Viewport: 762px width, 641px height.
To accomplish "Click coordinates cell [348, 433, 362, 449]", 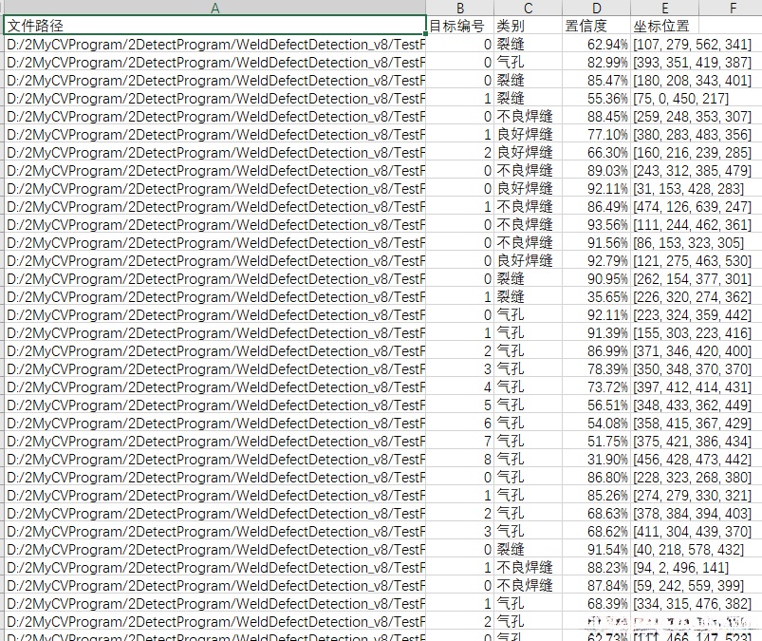I will 693,405.
